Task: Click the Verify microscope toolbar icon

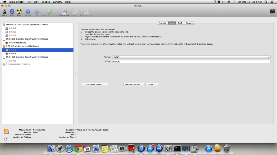Action: (x=4, y=12)
